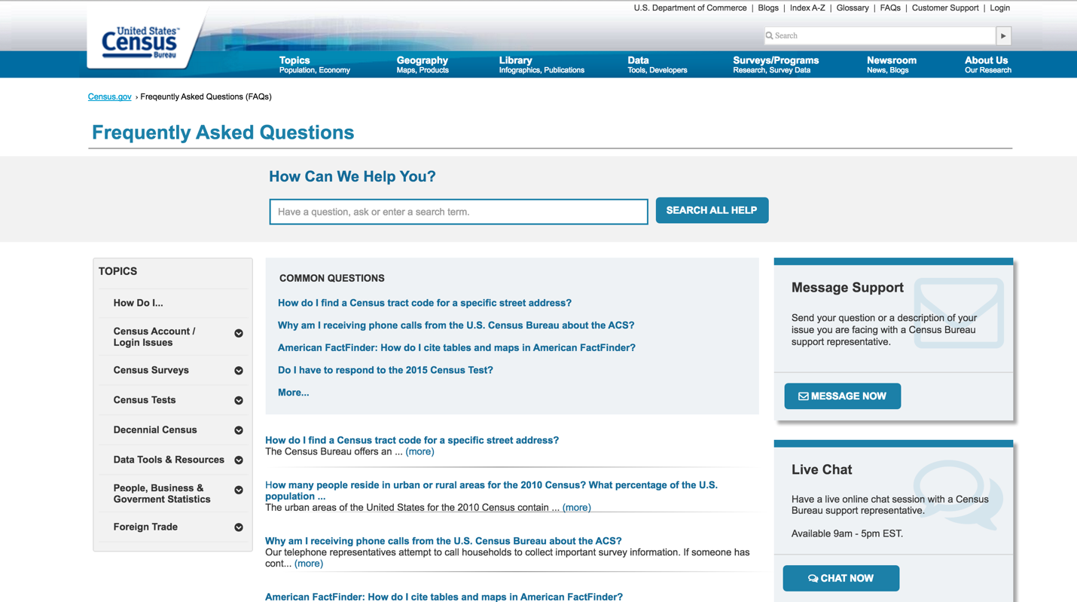Screen dimensions: 1077x602
Task: Expand the Census Tests topic chevron
Action: coord(238,401)
